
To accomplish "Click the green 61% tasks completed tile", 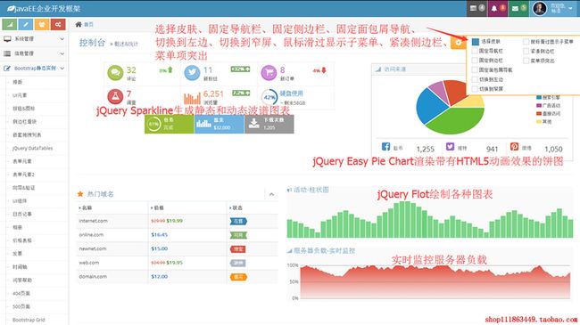I will pos(169,124).
